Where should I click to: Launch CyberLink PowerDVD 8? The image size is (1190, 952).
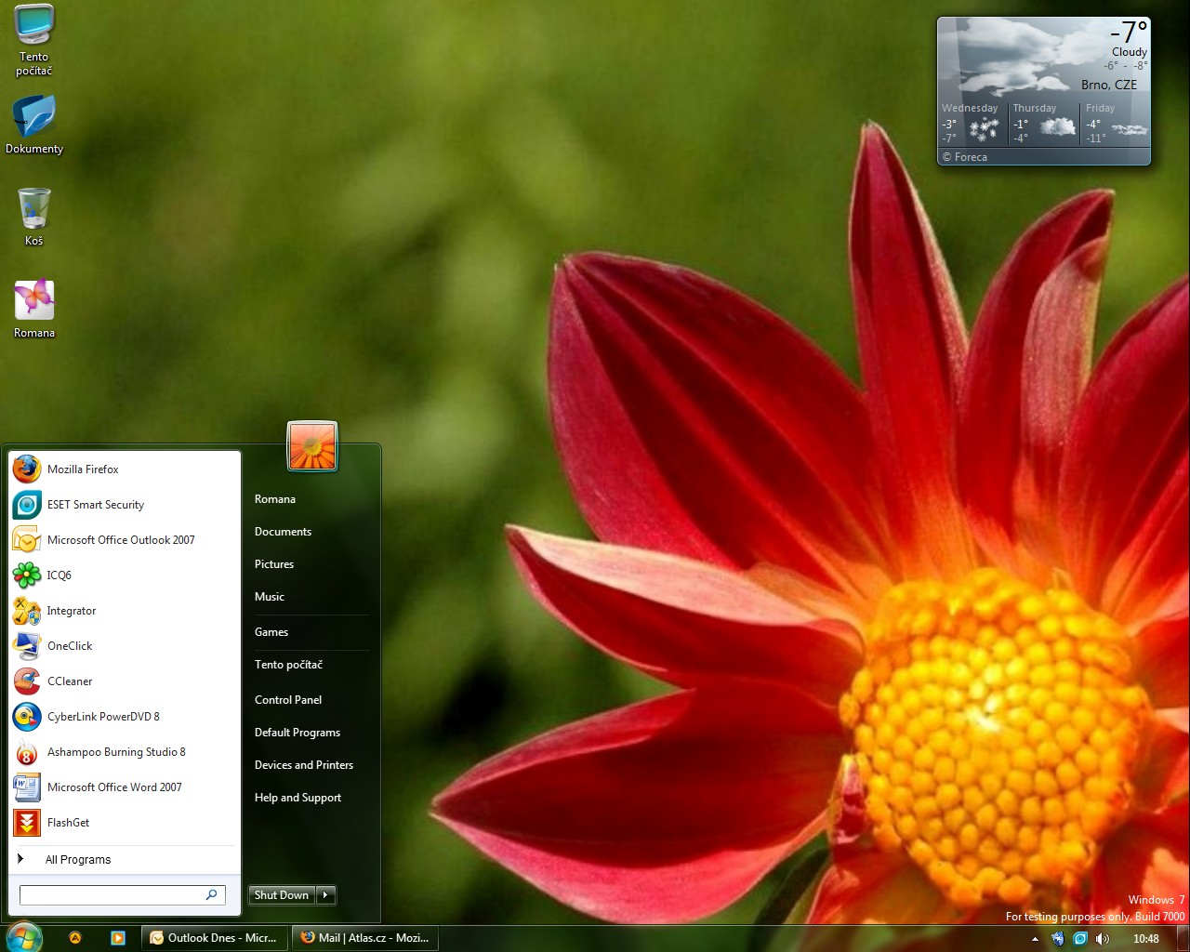click(102, 717)
